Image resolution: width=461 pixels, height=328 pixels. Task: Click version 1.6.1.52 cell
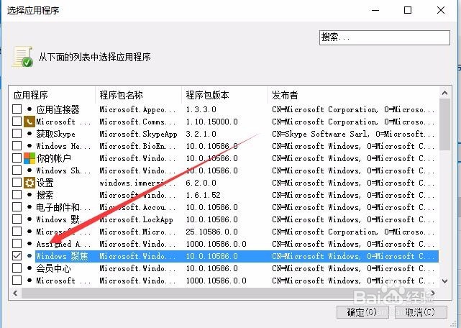pos(203,195)
